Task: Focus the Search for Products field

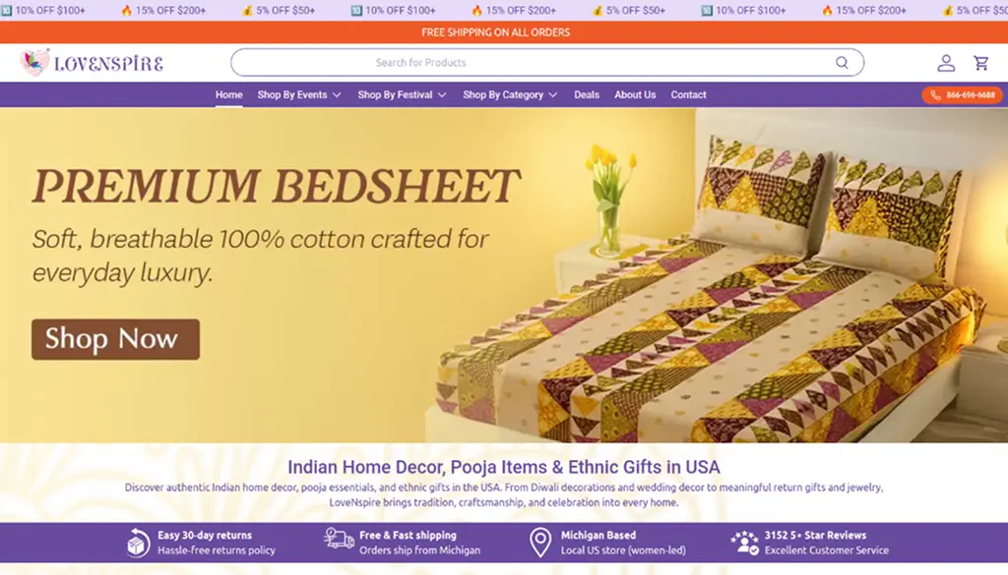Action: click(x=547, y=62)
